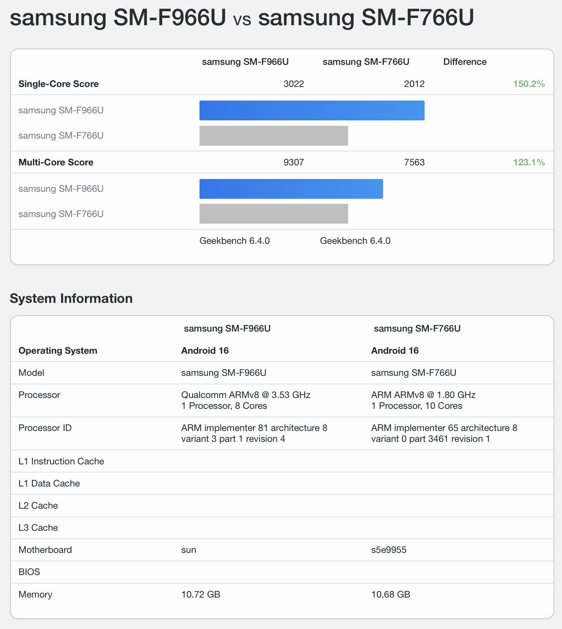This screenshot has height=629, width=562.
Task: Click the motherboard value 's5e9955'
Action: coord(389,550)
